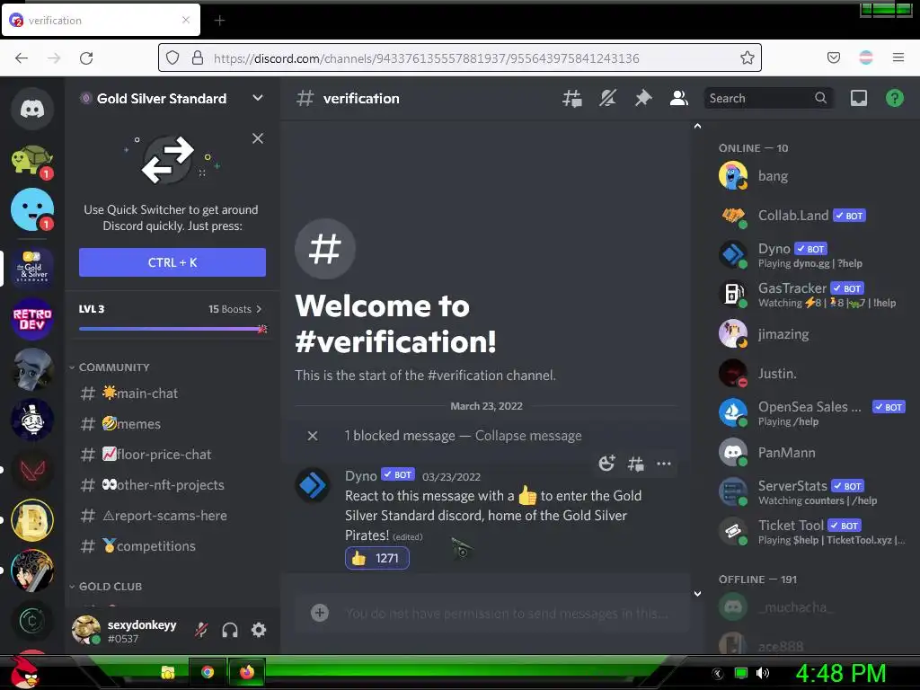
Task: Open the green Help icon
Action: coord(894,99)
